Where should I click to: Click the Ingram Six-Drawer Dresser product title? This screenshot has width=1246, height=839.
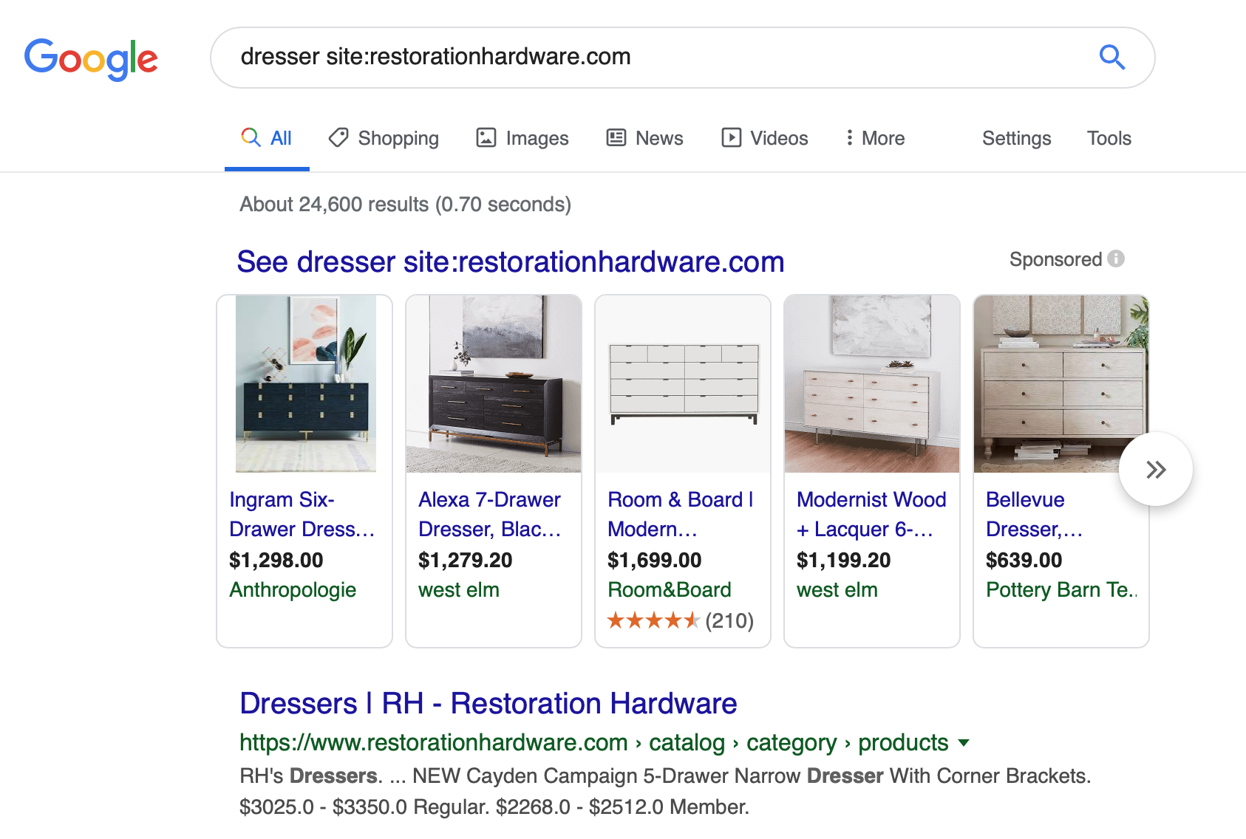coord(302,514)
